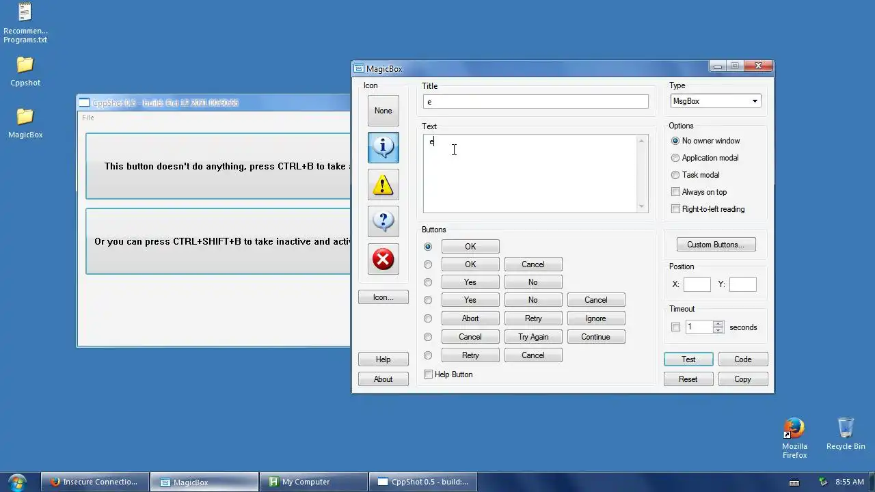Click the Y position field
Screen dimensions: 875x492
point(742,284)
